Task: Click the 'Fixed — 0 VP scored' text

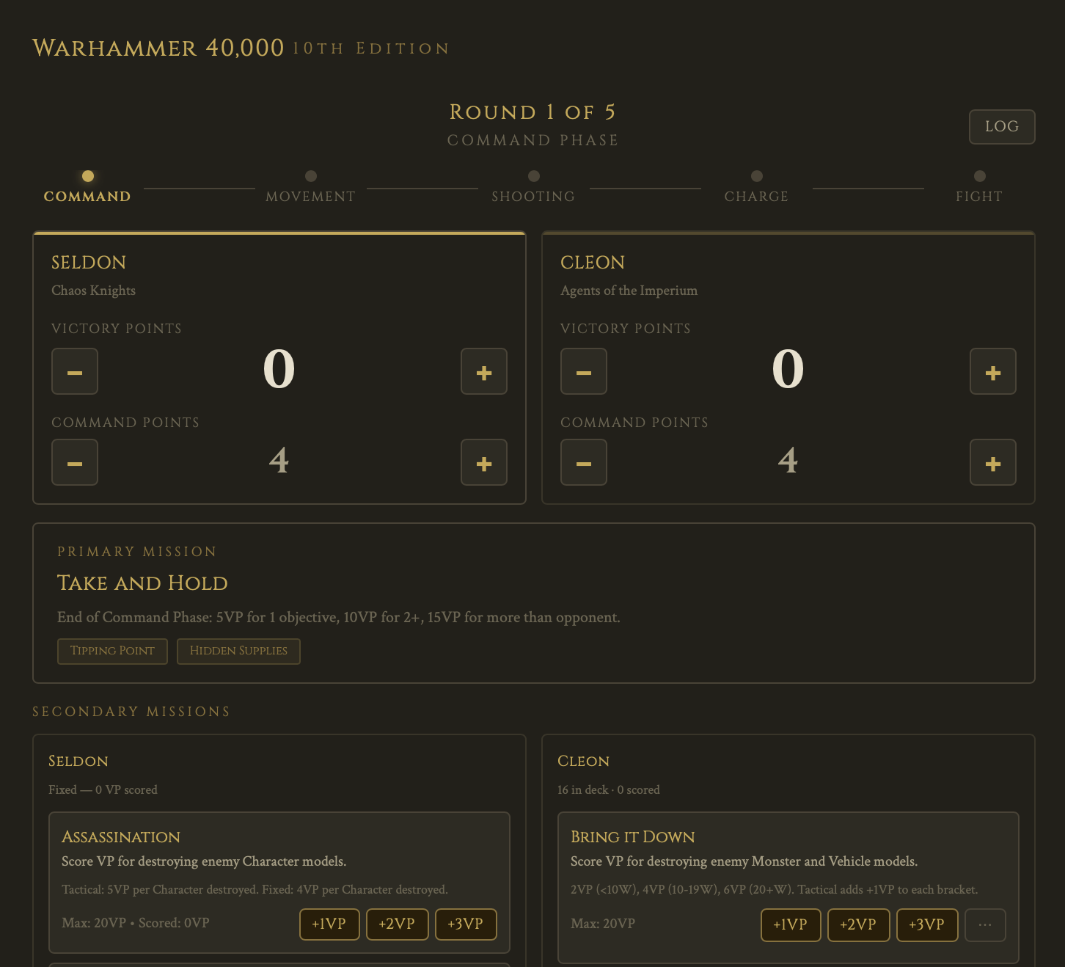Action: (x=103, y=790)
